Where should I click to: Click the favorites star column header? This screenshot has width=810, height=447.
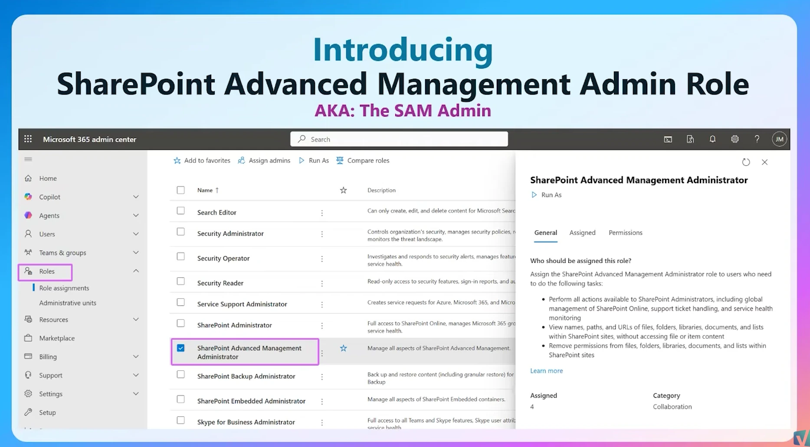[343, 190]
